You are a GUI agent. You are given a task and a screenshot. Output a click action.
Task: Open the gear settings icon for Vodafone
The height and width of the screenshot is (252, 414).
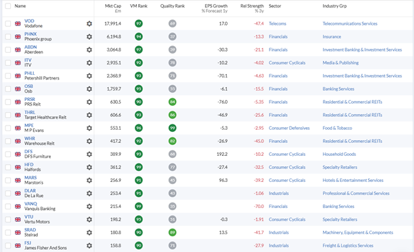coord(89,23)
